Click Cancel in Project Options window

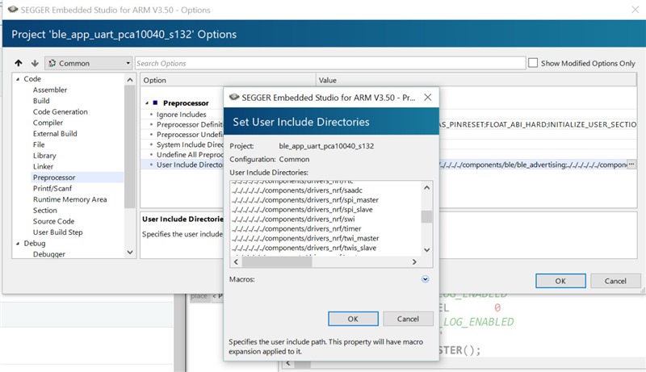615,281
